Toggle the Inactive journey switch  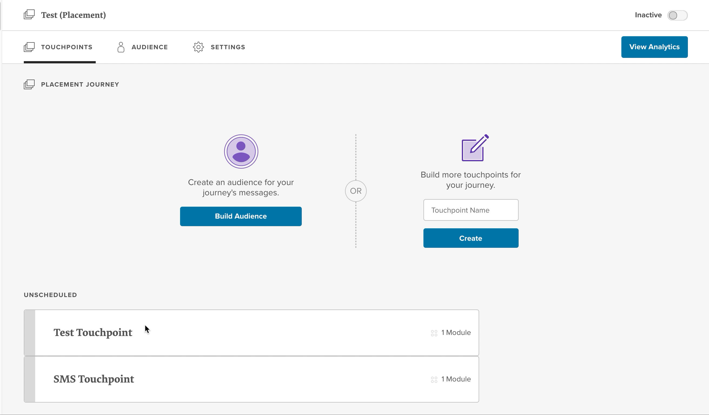coord(677,15)
